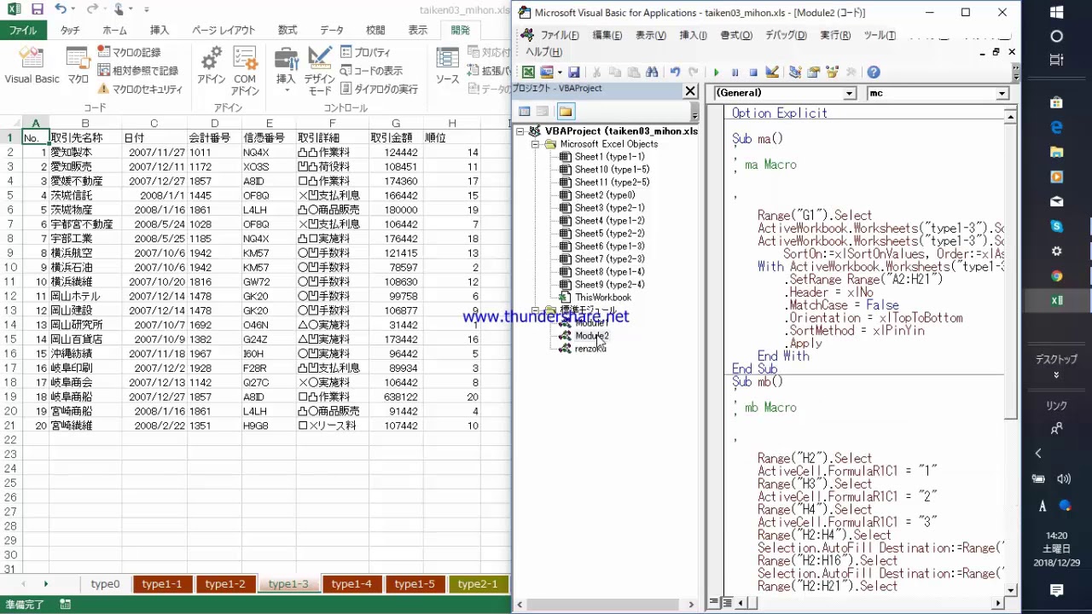Screen dimensions: 1092x614
Task: Select Module2 in the project tree
Action: coord(591,336)
